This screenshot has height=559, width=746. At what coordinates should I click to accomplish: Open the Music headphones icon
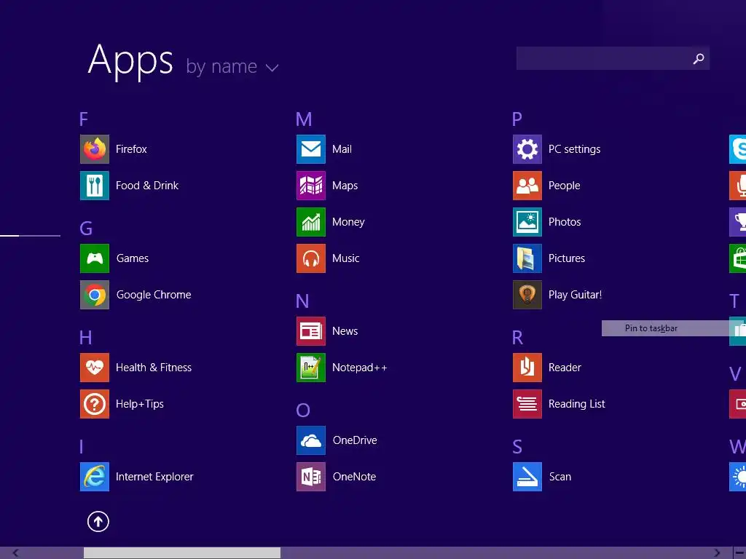(310, 258)
